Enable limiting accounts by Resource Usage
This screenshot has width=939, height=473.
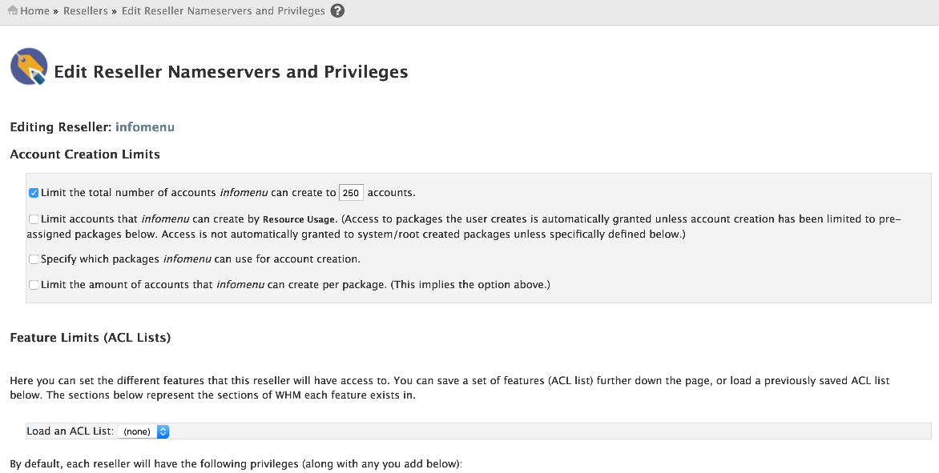click(x=34, y=219)
